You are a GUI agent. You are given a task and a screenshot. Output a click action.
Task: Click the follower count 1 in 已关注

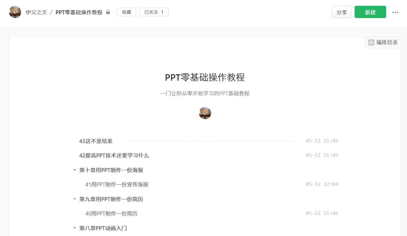click(x=162, y=12)
